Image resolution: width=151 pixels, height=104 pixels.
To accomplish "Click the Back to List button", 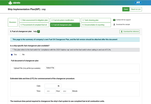I will [x=136, y=9].
